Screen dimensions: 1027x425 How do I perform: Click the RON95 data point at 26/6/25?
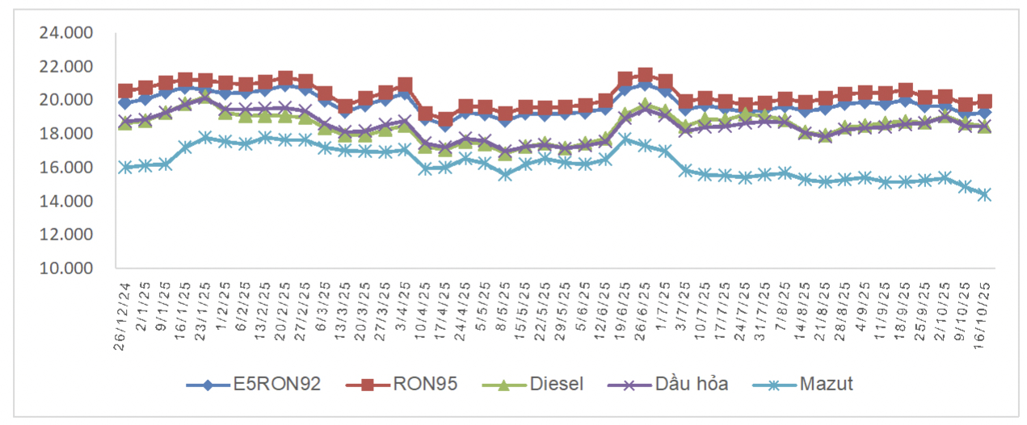pyautogui.click(x=644, y=75)
